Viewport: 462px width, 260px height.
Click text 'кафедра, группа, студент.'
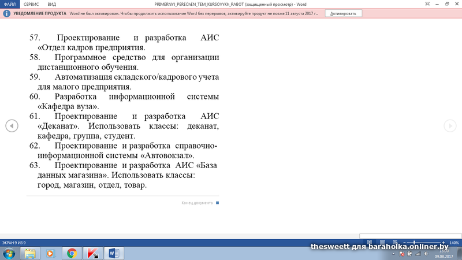86,136
